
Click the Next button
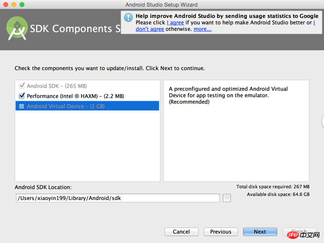[260, 232]
